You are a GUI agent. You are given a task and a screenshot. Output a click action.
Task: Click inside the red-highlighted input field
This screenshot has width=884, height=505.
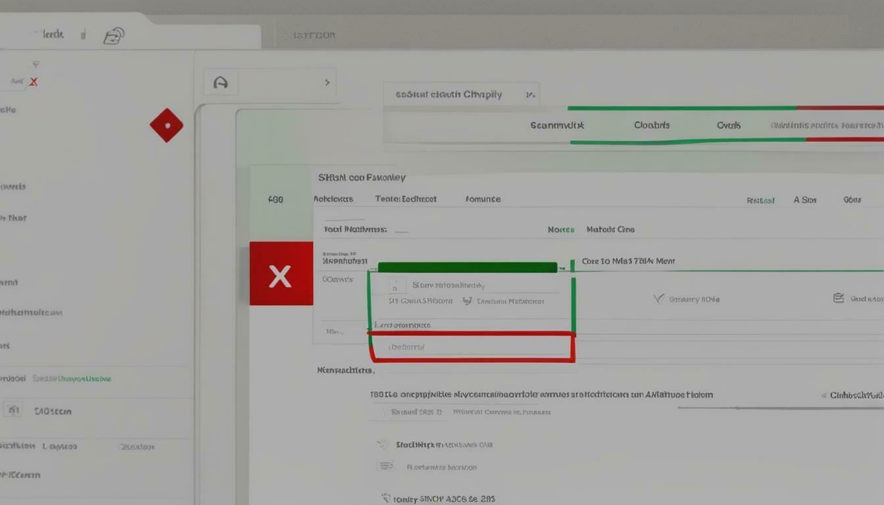point(471,347)
